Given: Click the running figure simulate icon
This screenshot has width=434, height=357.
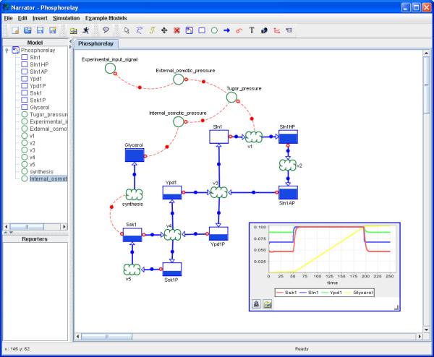Looking at the screenshot, I should [86, 31].
